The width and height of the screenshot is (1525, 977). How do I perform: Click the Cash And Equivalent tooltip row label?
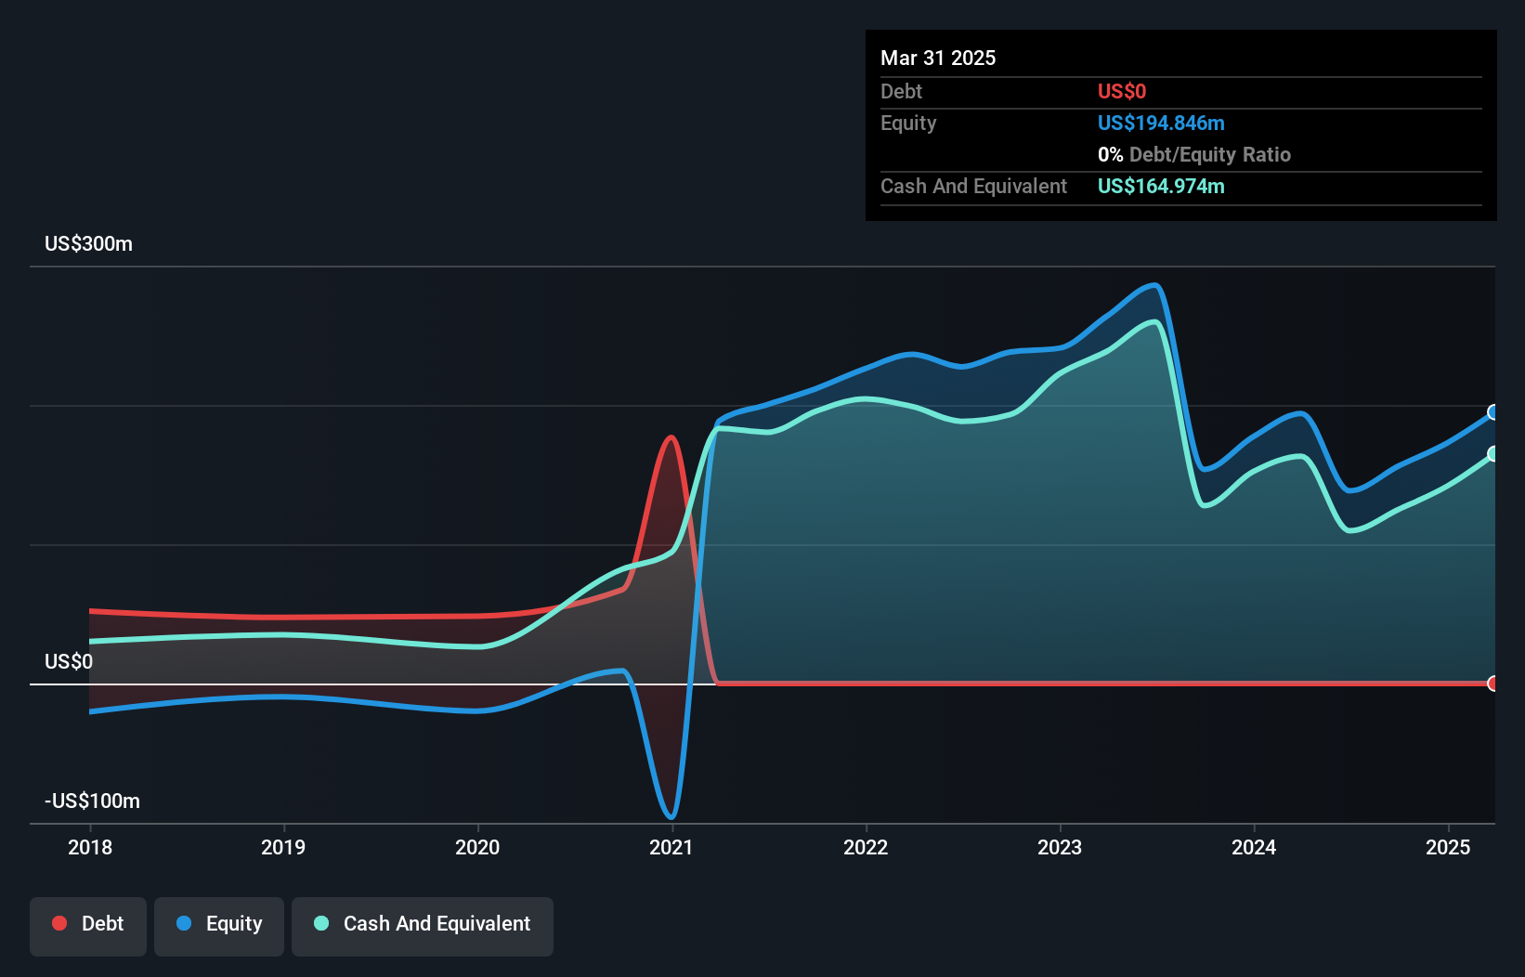(973, 187)
